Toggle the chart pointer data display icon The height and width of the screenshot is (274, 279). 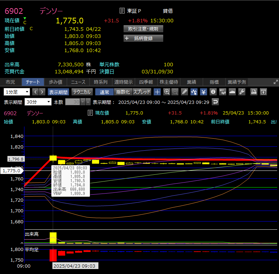[x=194, y=92]
